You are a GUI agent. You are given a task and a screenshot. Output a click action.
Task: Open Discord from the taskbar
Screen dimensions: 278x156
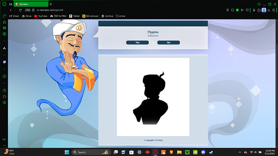pos(203,152)
